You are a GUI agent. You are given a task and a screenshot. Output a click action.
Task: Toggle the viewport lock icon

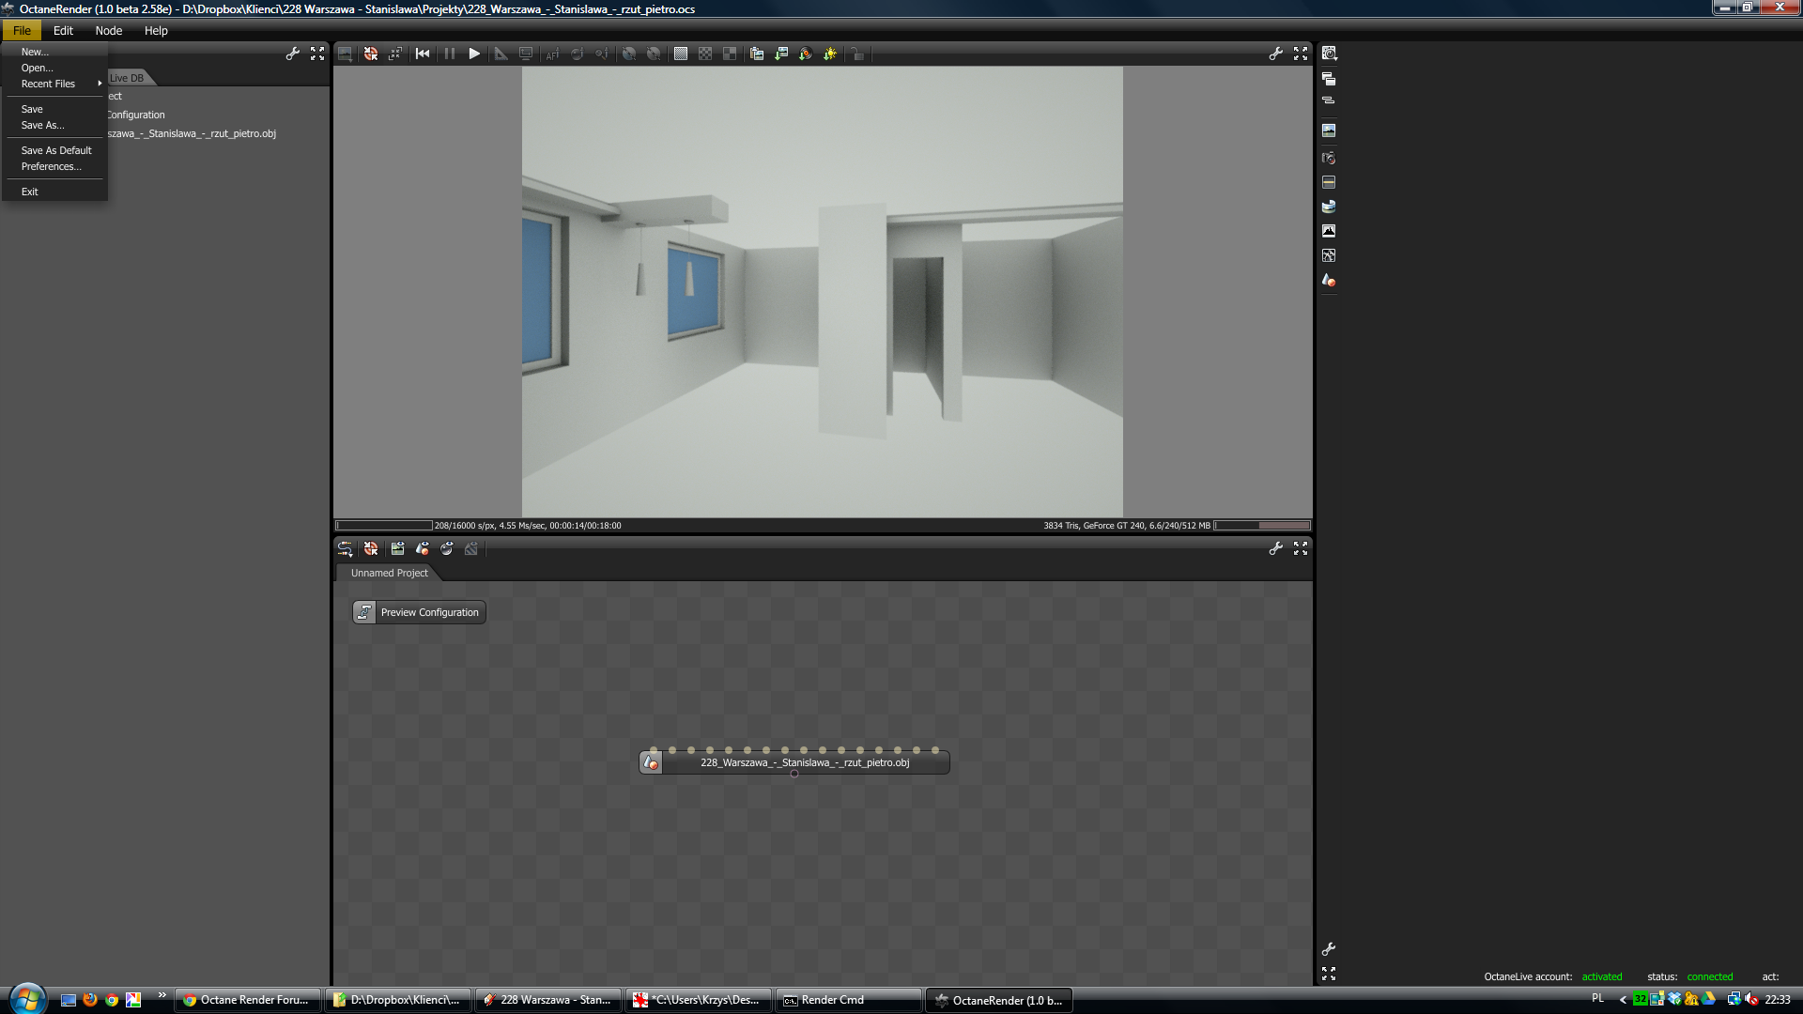(x=856, y=54)
